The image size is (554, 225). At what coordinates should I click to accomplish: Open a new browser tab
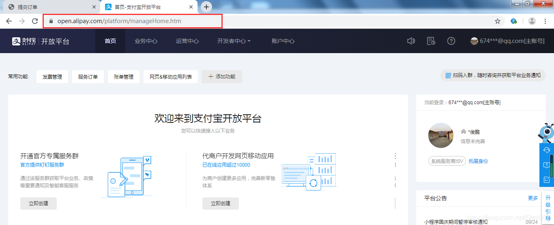coord(206,7)
